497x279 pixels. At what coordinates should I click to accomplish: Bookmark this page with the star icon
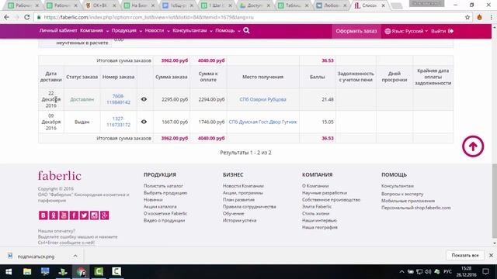pos(467,17)
